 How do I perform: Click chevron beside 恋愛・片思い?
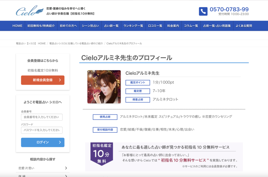click(x=66, y=168)
